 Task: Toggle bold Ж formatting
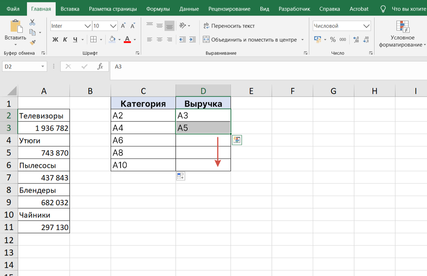point(55,39)
